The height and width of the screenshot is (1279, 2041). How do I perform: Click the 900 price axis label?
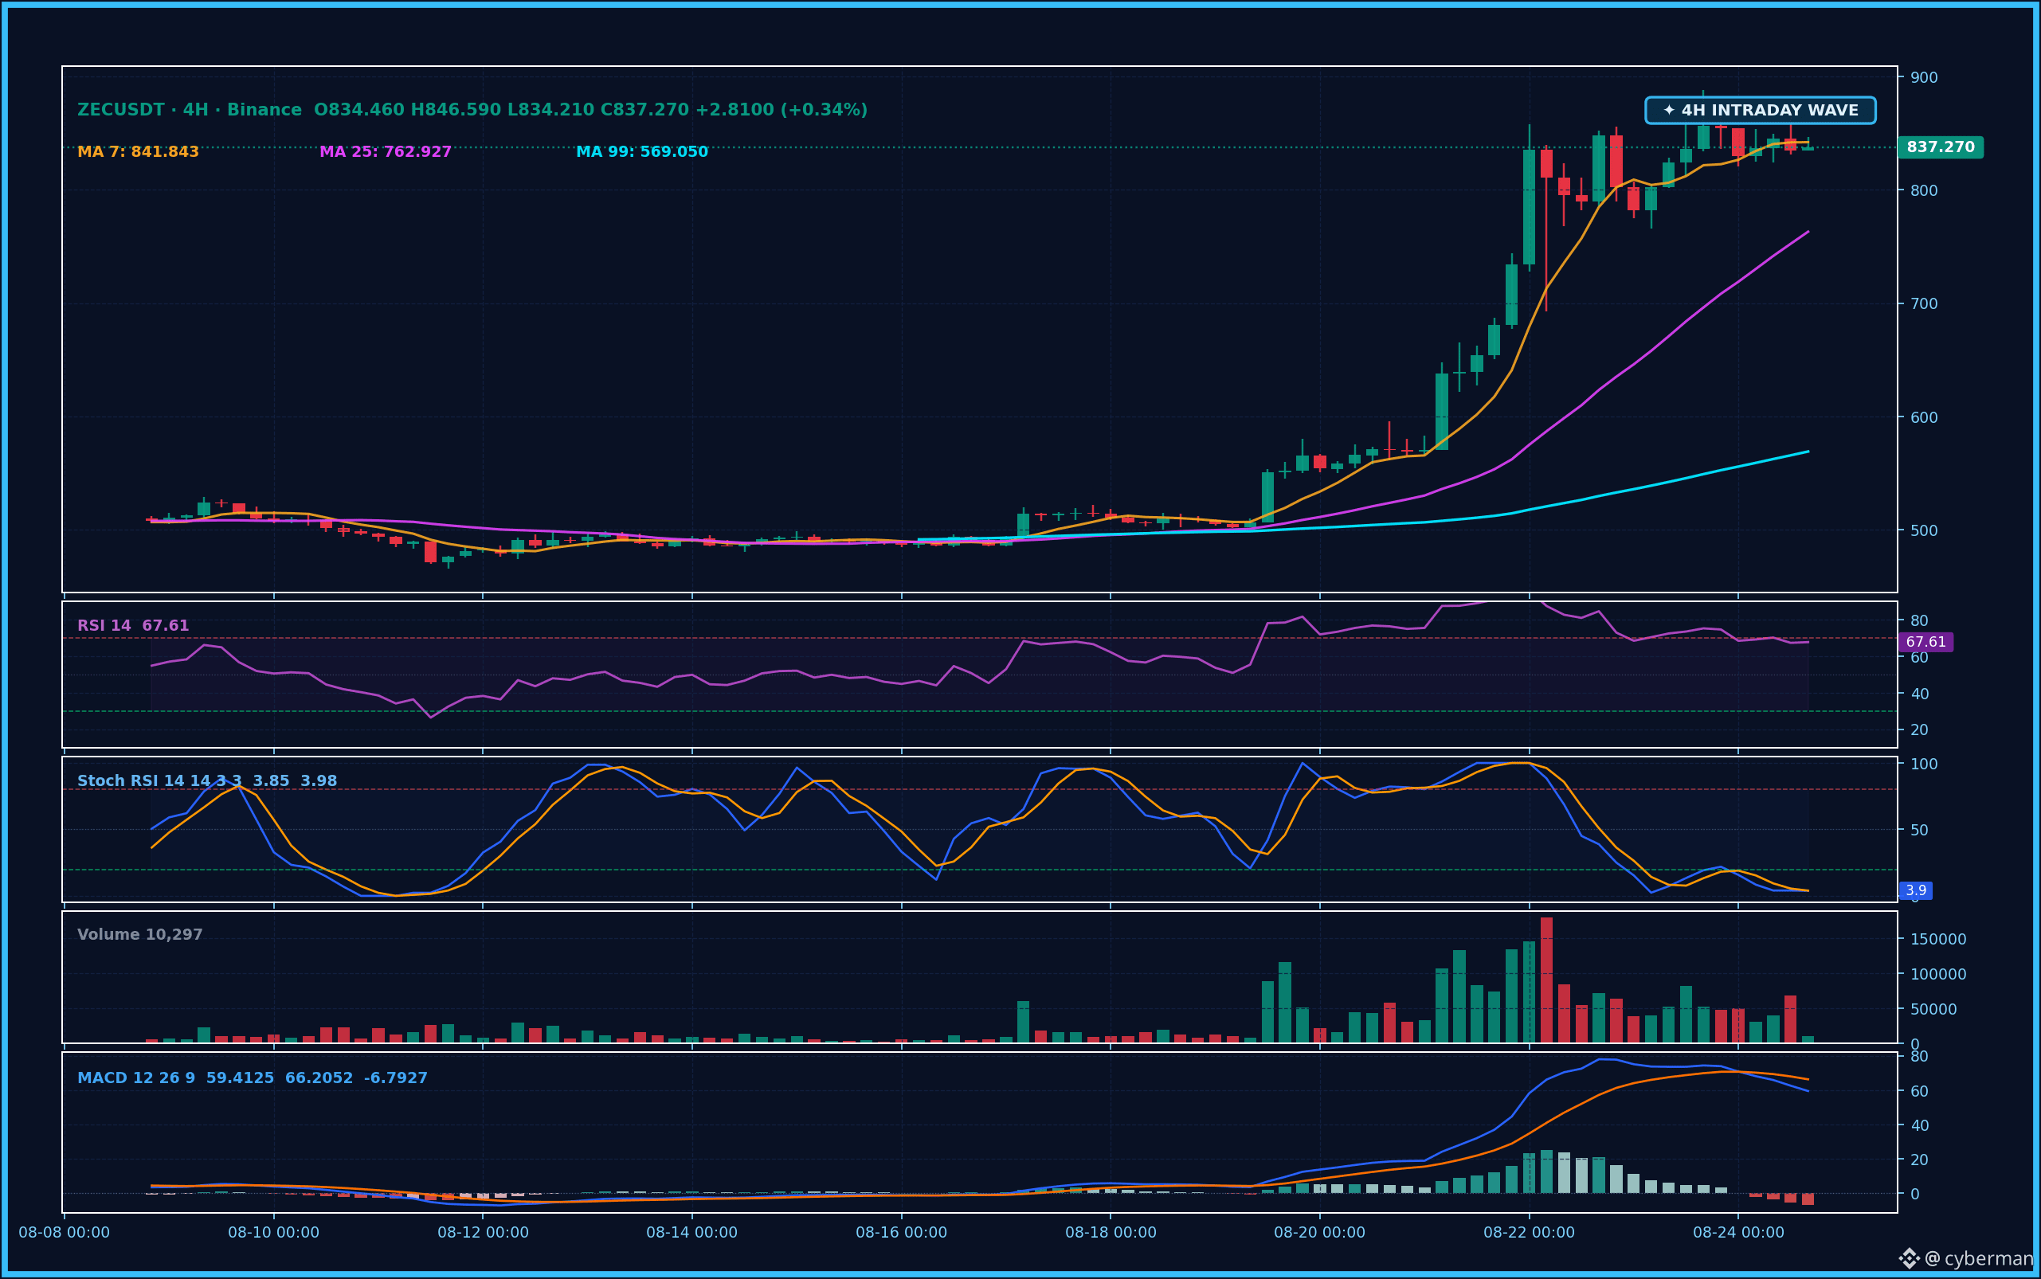(1924, 78)
